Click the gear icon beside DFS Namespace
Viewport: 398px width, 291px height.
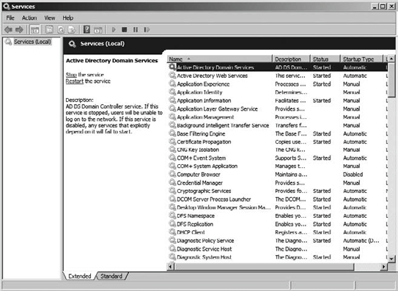[172, 216]
